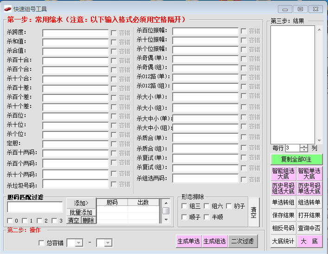Click 批量添加 button
This screenshot has height=254, width=328.
[81, 212]
